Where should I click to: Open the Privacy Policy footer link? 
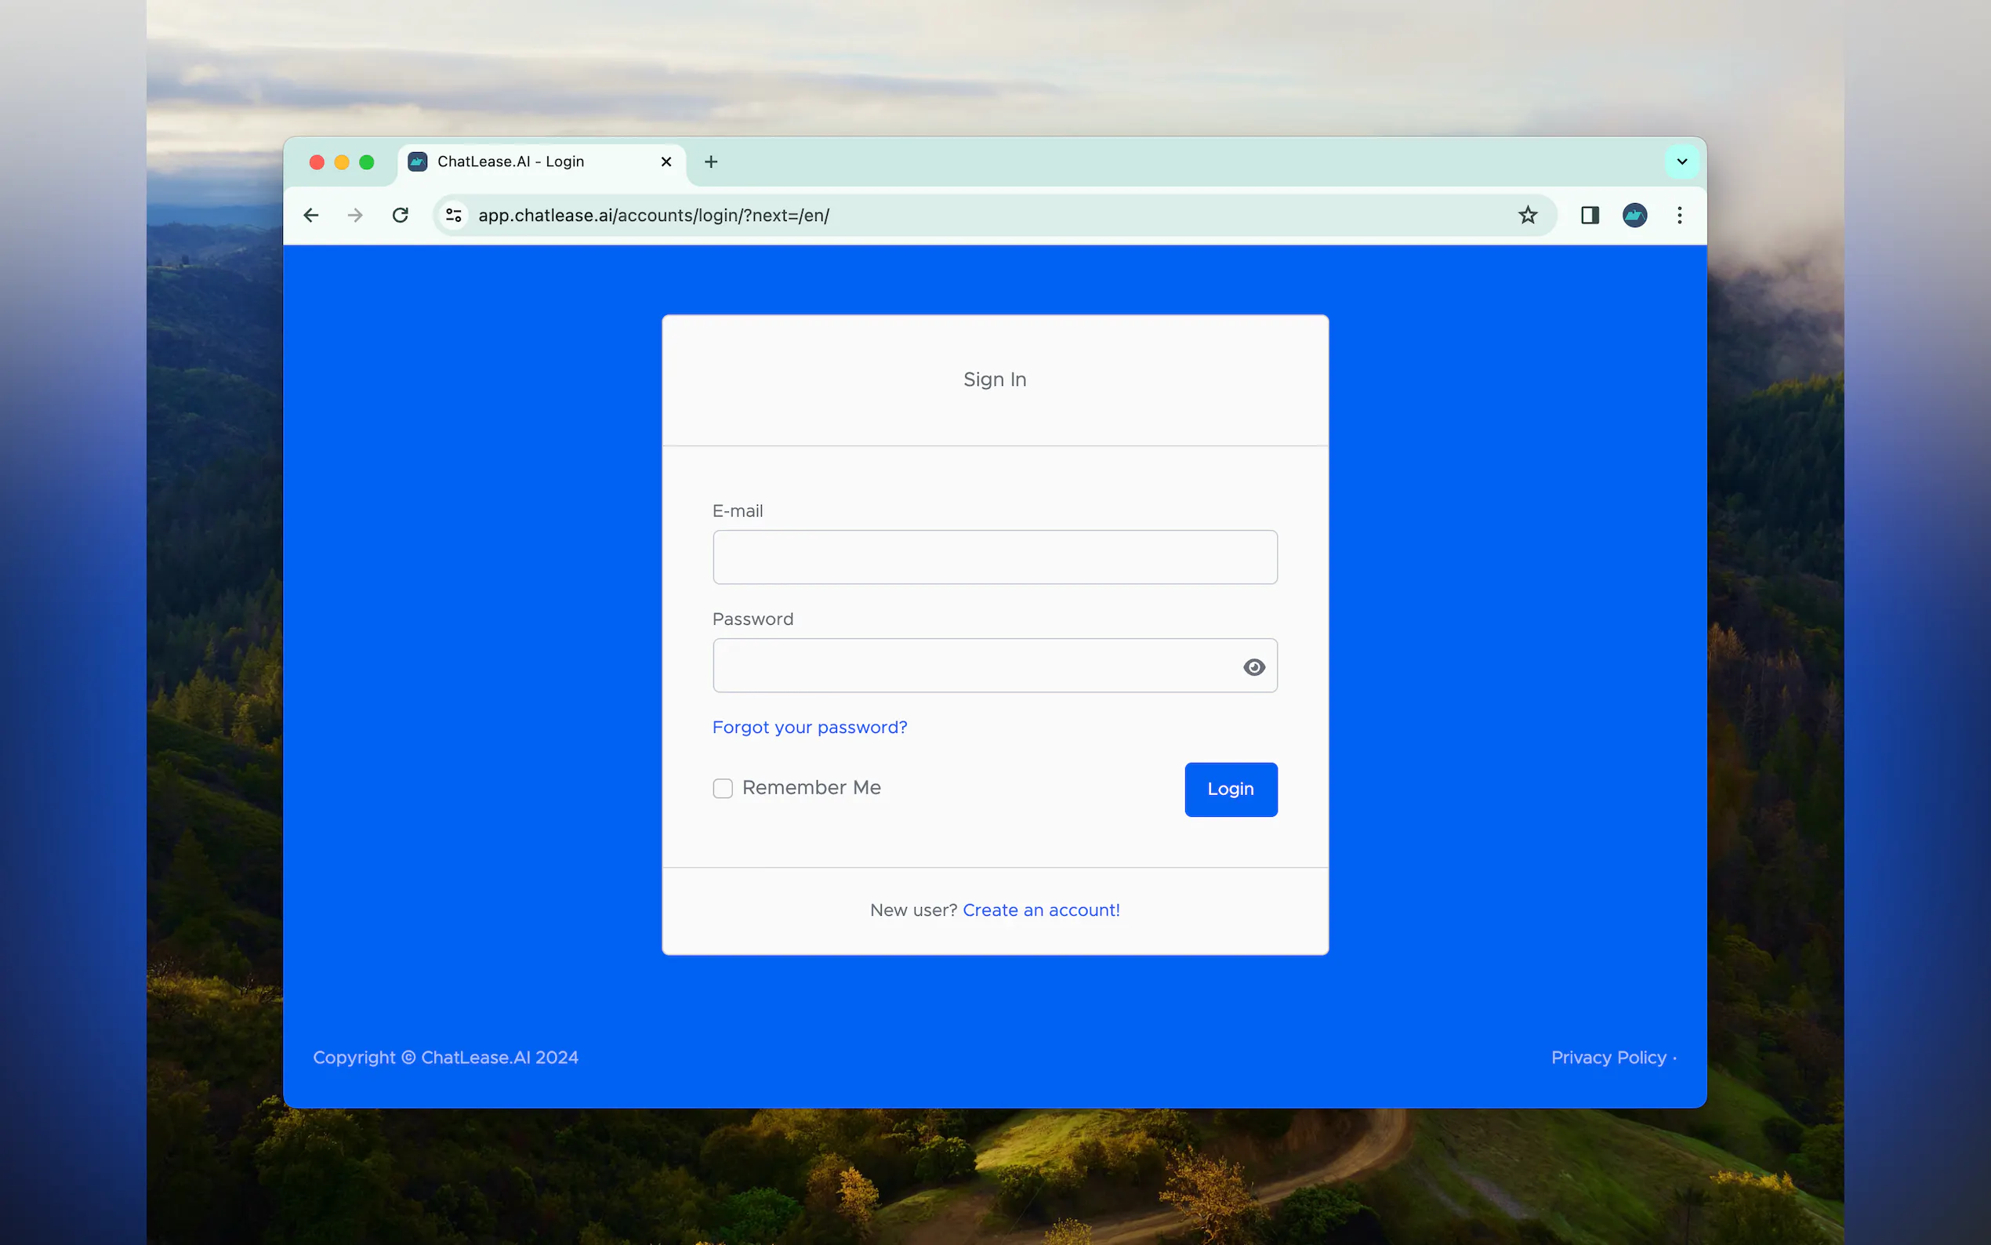click(x=1608, y=1058)
